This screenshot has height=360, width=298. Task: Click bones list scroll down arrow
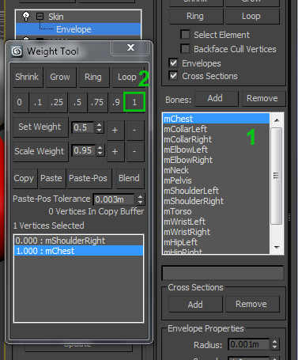[x=277, y=248]
